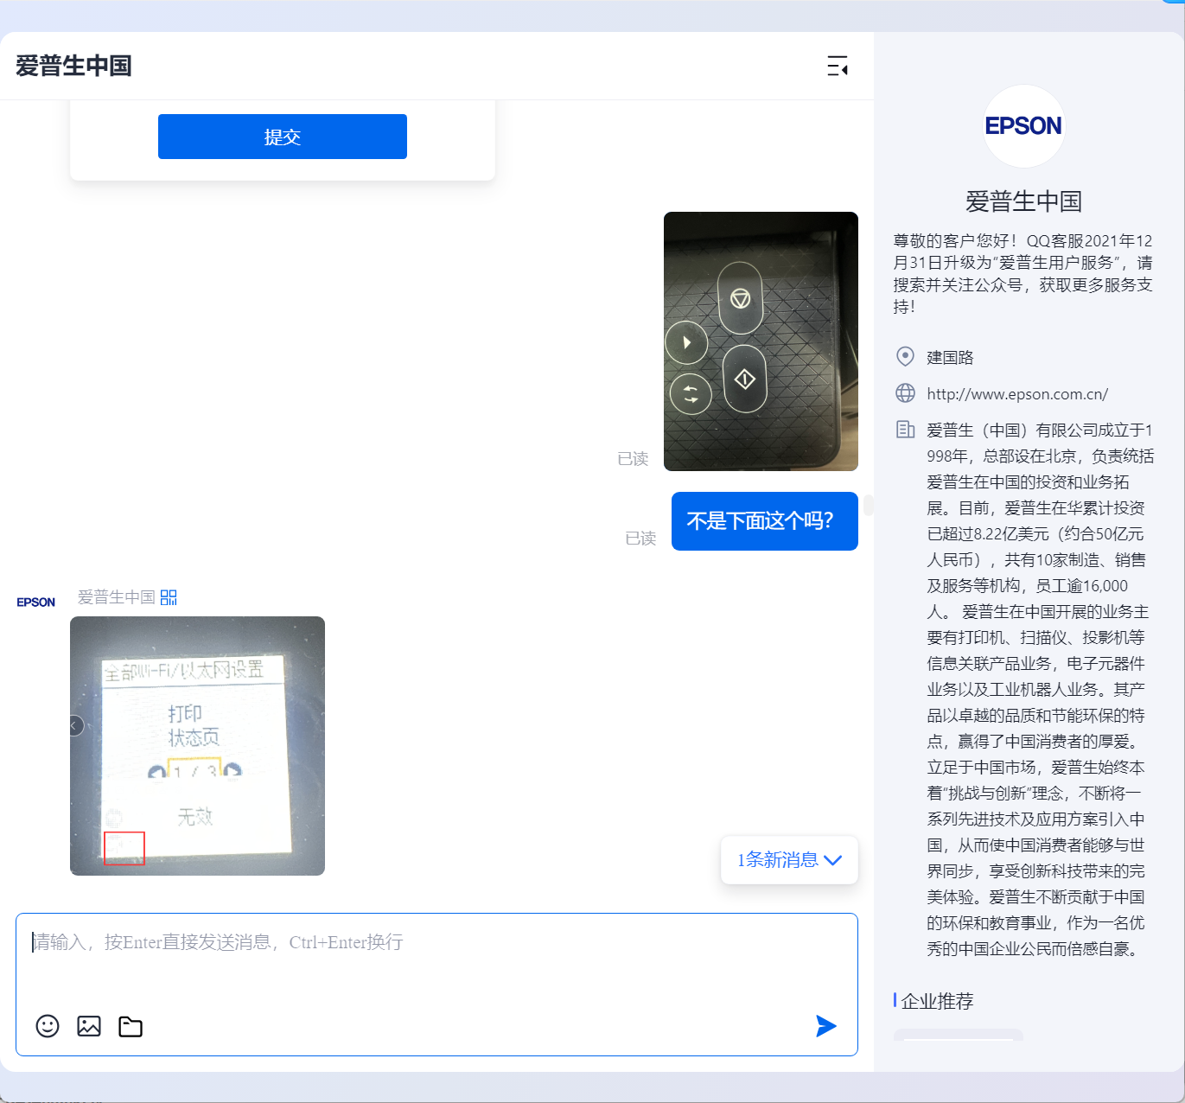Collapse the side panel using the header menu icon

point(837,66)
